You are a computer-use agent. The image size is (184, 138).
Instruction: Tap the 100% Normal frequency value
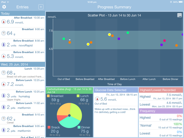177,124
